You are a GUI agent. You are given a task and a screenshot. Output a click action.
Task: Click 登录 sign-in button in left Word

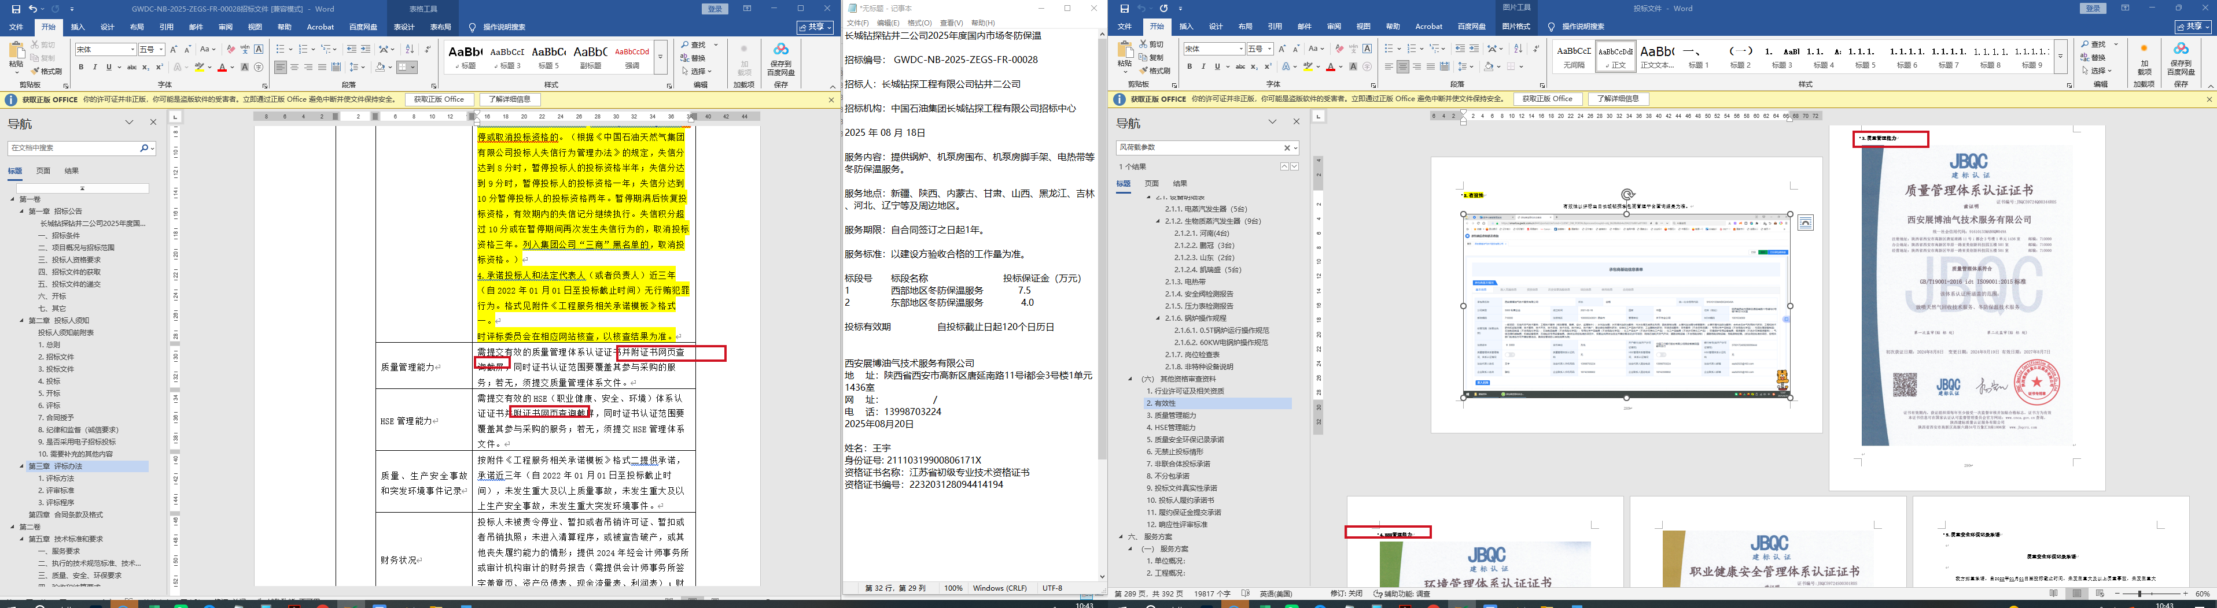(x=715, y=9)
